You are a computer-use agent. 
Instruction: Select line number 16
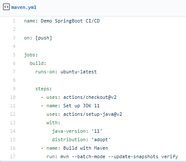tap(13, 148)
